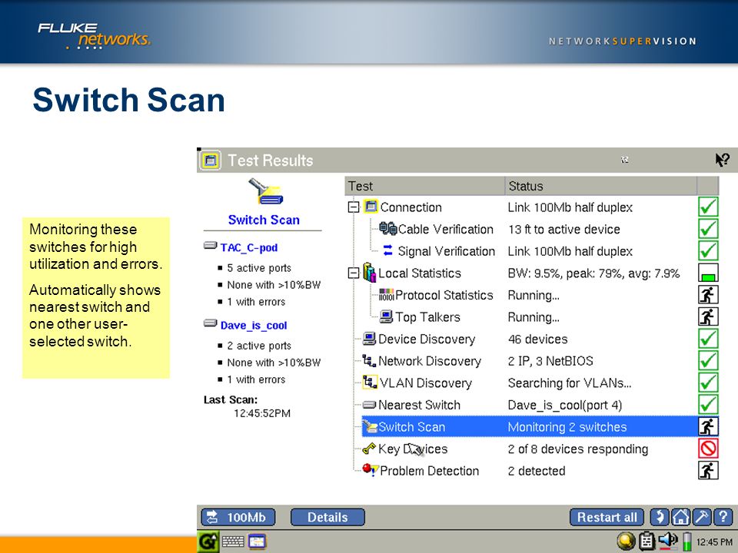Screen dimensions: 738x553
Task: Select the VLAN Discovery row text
Action: point(425,382)
